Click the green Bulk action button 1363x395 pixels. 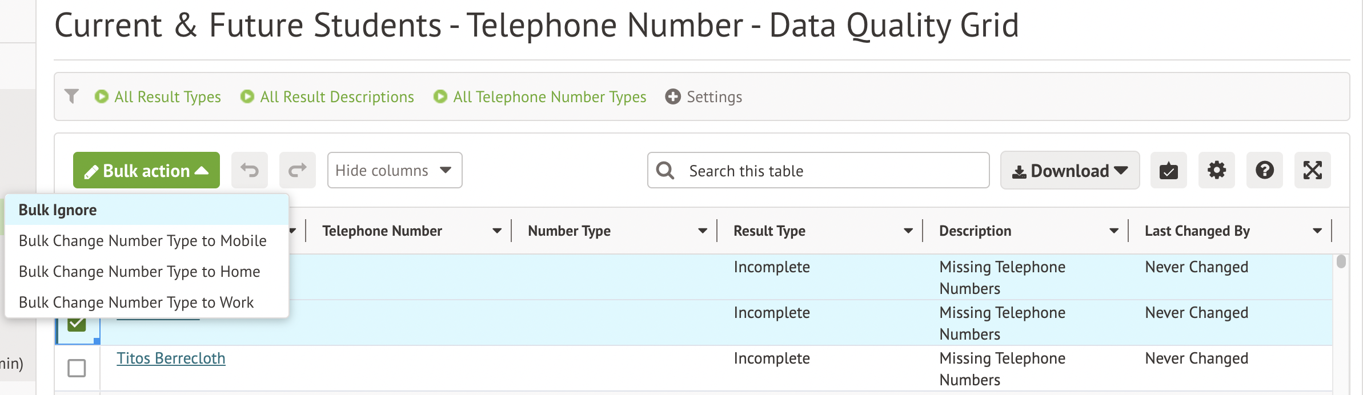click(146, 170)
